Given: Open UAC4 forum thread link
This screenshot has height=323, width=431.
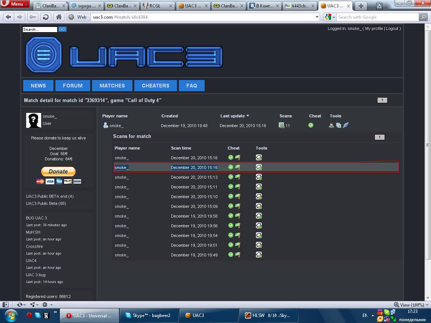Looking at the screenshot, I should 31,261.
